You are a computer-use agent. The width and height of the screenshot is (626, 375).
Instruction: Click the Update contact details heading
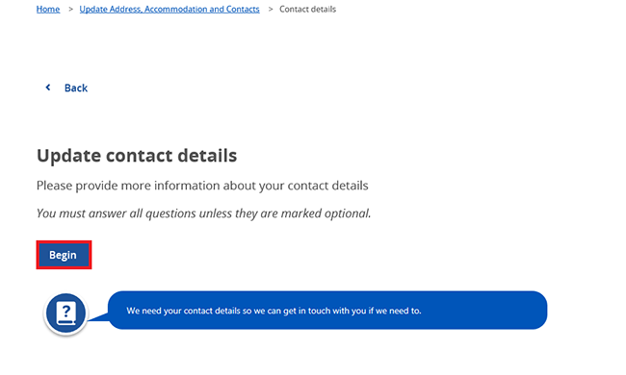[137, 156]
